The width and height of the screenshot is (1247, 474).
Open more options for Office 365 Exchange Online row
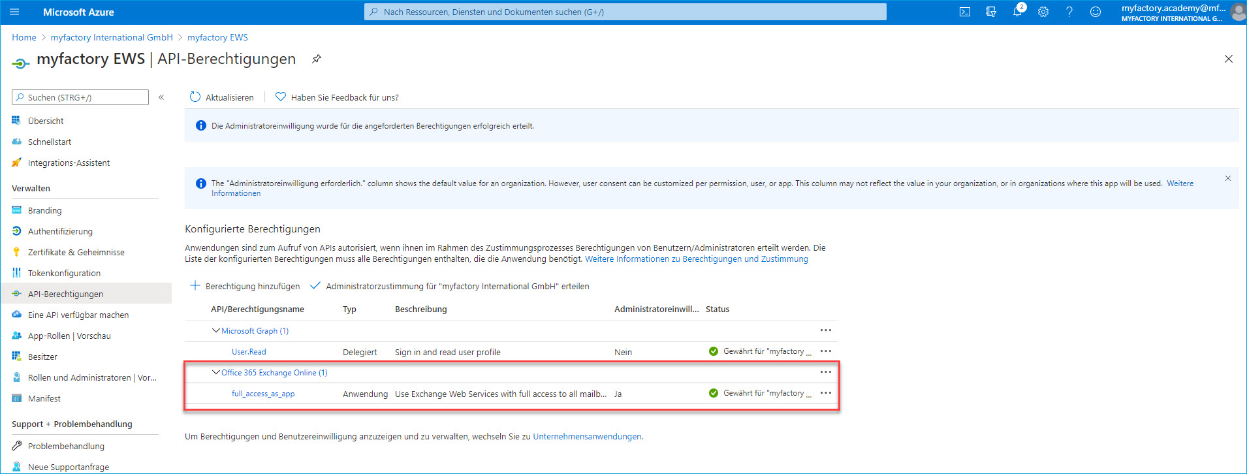click(826, 372)
